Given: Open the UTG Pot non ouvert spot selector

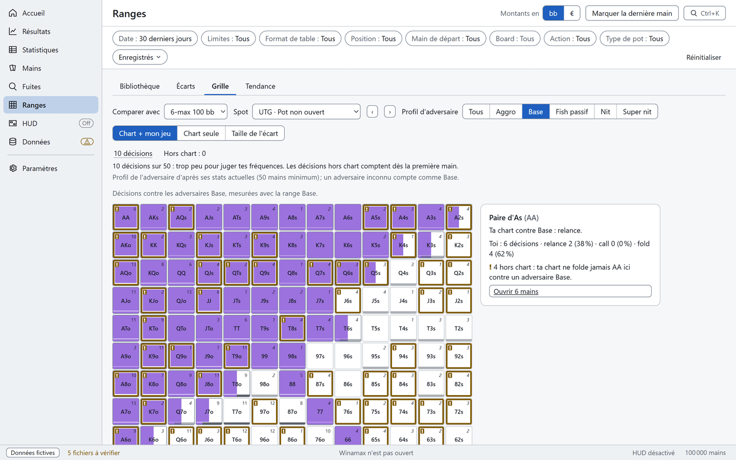Looking at the screenshot, I should [306, 111].
